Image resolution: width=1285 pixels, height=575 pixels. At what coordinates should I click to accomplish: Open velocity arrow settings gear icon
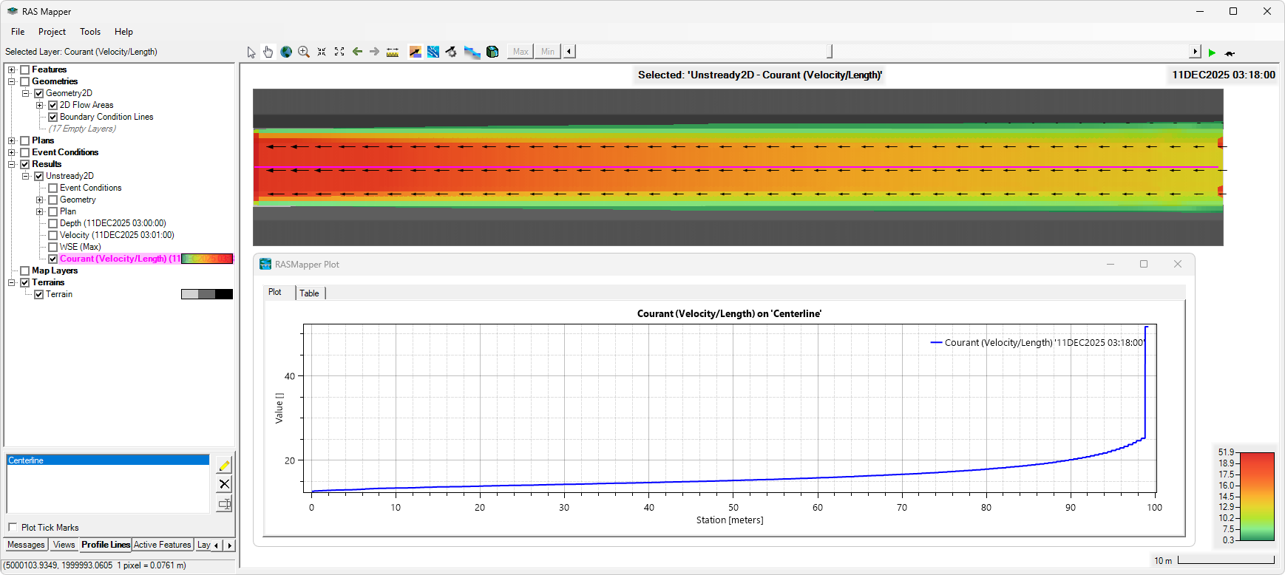(x=451, y=52)
